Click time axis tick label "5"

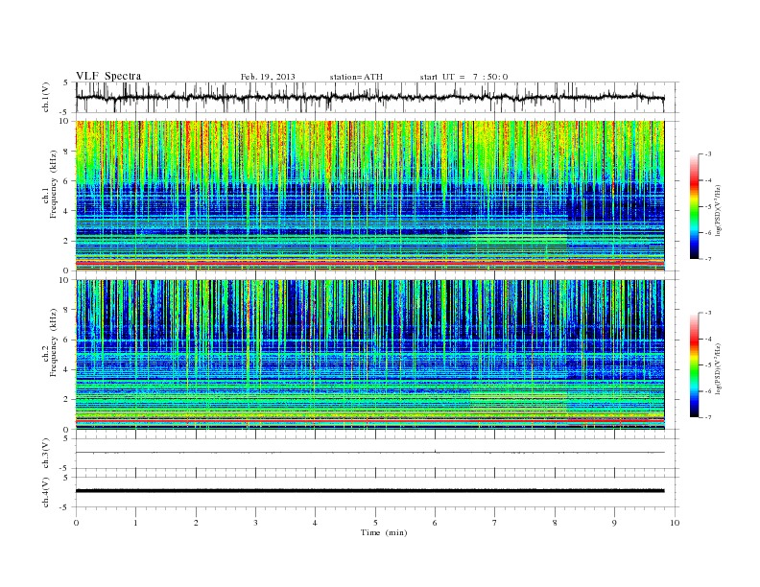pyautogui.click(x=375, y=523)
